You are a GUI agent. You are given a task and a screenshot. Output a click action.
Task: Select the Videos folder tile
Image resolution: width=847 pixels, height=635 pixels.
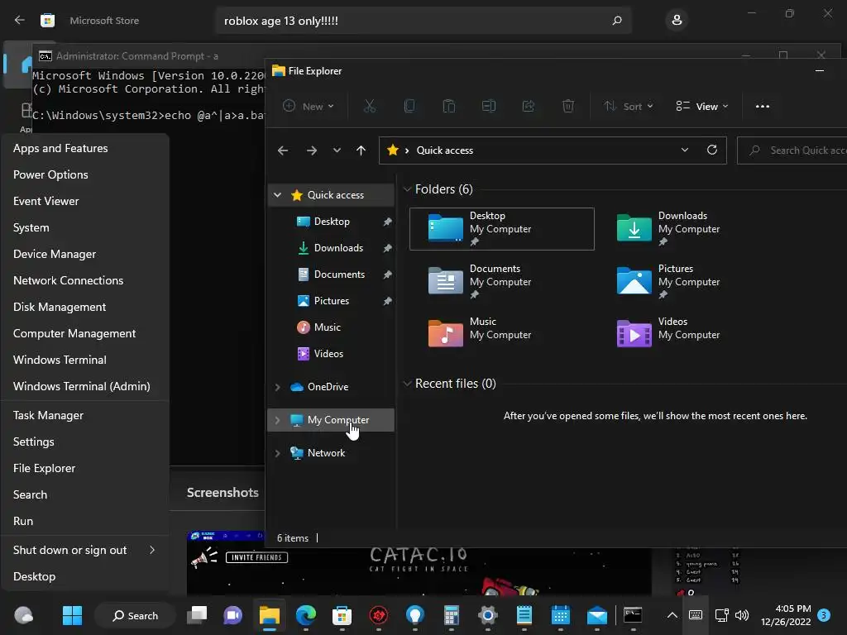(x=690, y=334)
